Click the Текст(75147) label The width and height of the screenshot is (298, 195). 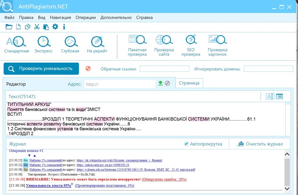point(22,97)
